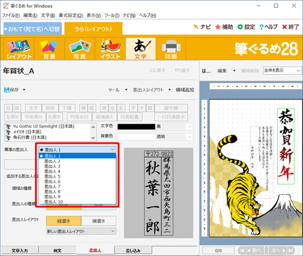Select 右寄せ right alignment
The width and height of the screenshot is (303, 256).
coord(55,117)
